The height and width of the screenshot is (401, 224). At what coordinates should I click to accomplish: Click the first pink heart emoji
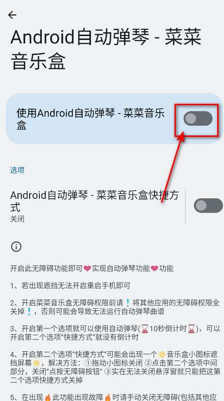pyautogui.click(x=87, y=268)
